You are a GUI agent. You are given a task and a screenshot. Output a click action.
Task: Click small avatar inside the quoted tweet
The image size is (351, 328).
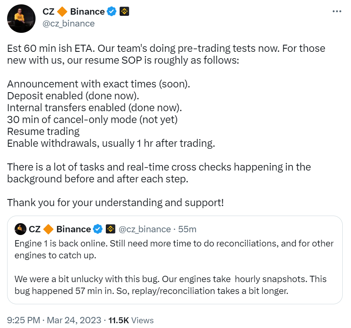tap(20, 229)
